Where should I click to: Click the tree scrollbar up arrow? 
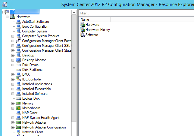tap(74, 12)
